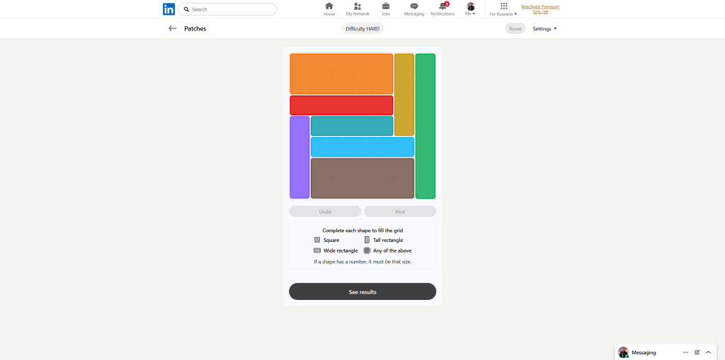View Notifications with badge
Image resolution: width=725 pixels, height=360 pixels.
[x=443, y=9]
